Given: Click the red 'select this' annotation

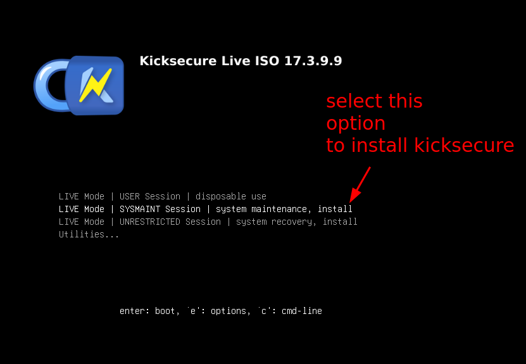Looking at the screenshot, I should [374, 101].
